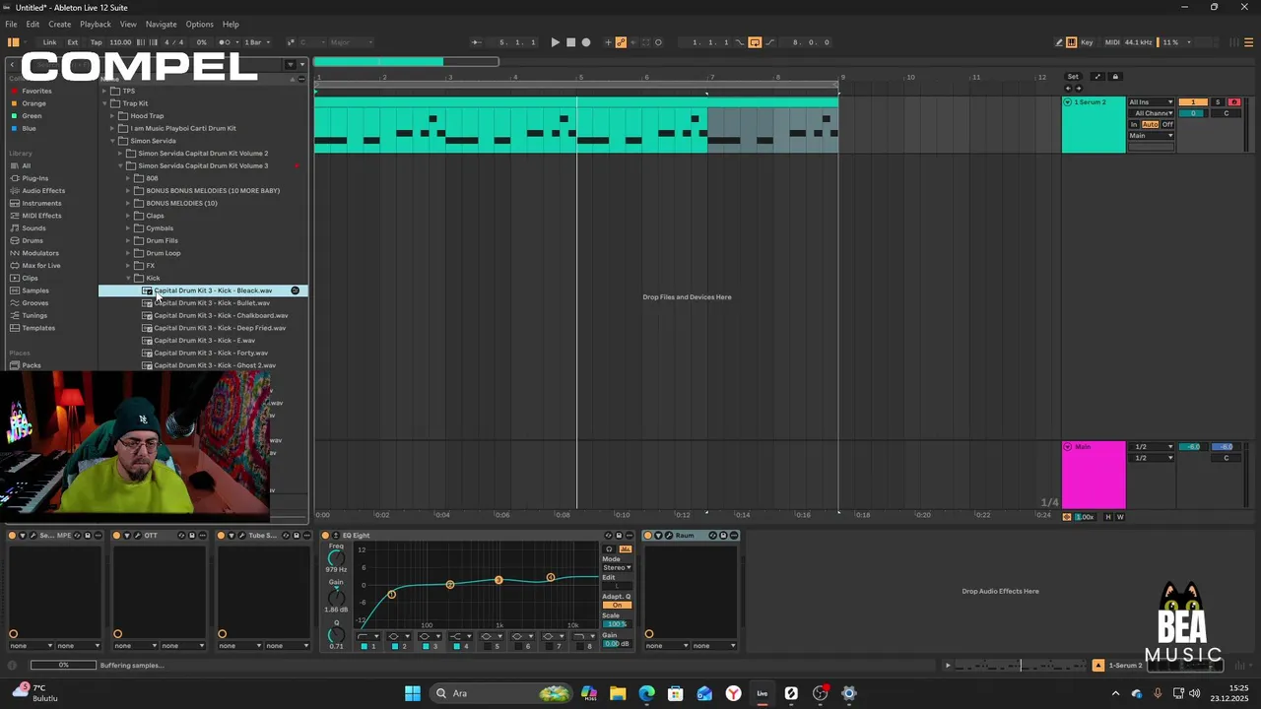This screenshot has height=709, width=1261.
Task: Open the File Explorer taskbar icon
Action: pyautogui.click(x=618, y=693)
